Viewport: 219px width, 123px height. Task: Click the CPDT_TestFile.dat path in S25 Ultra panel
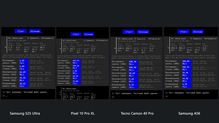(27, 55)
